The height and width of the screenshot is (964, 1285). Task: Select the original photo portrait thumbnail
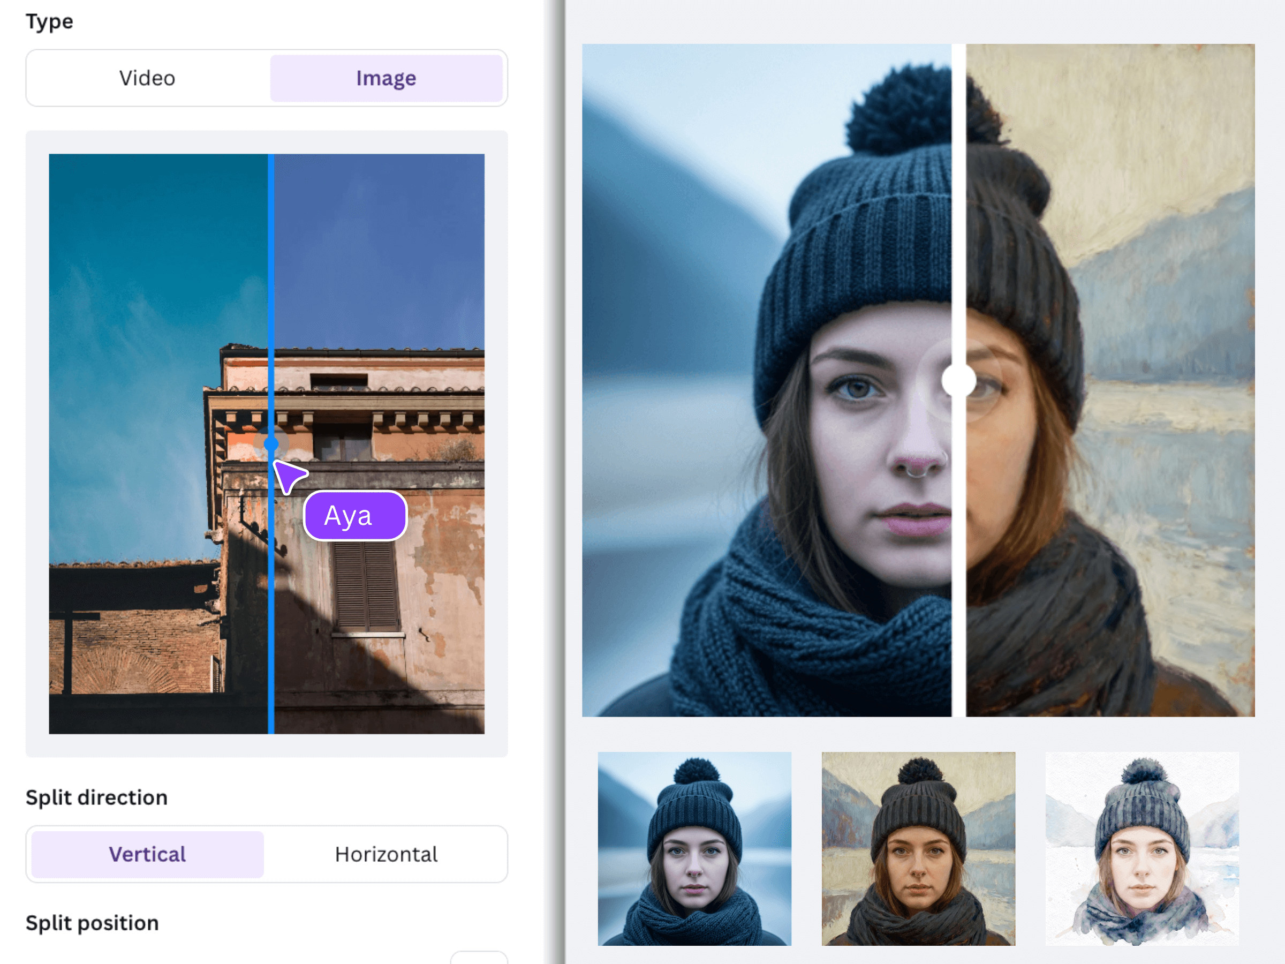coord(694,848)
